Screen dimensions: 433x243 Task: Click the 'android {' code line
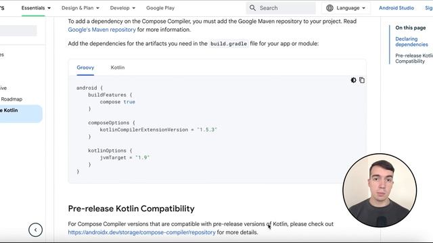click(89, 88)
